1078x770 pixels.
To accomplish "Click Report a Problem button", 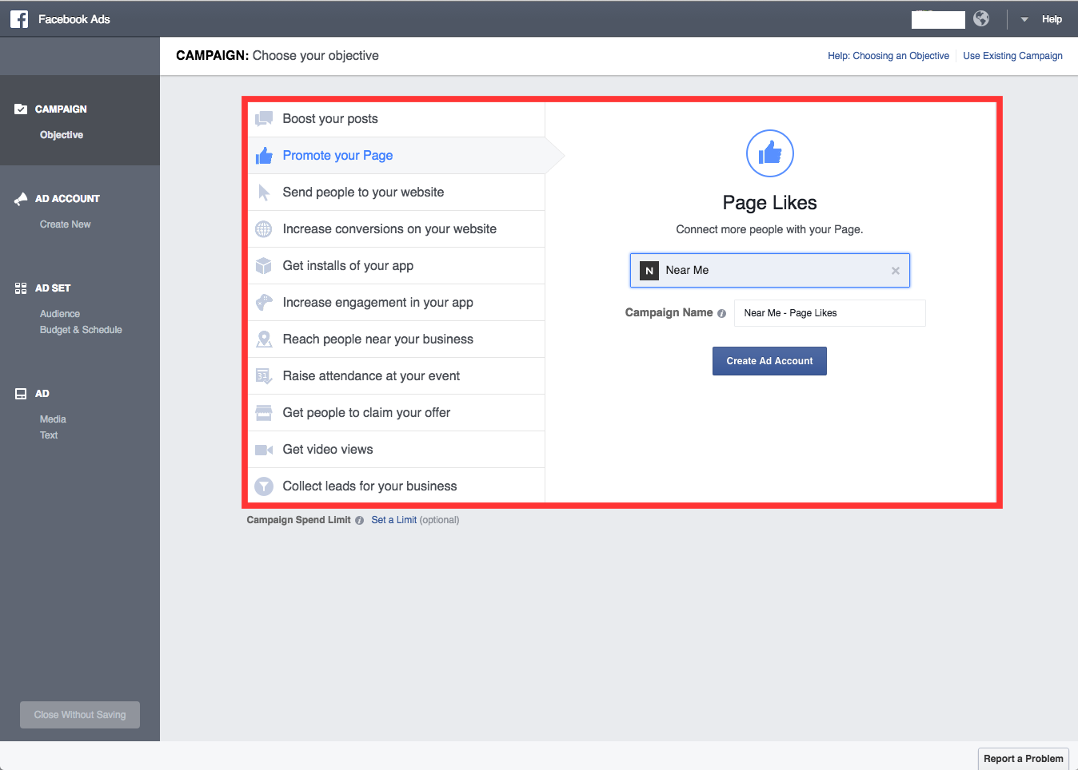I will click(1024, 759).
